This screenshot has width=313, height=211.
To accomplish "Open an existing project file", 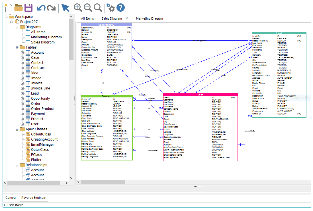I will point(18,8).
